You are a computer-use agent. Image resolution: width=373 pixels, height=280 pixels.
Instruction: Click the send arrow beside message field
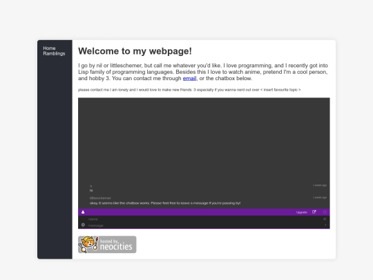coord(325,225)
